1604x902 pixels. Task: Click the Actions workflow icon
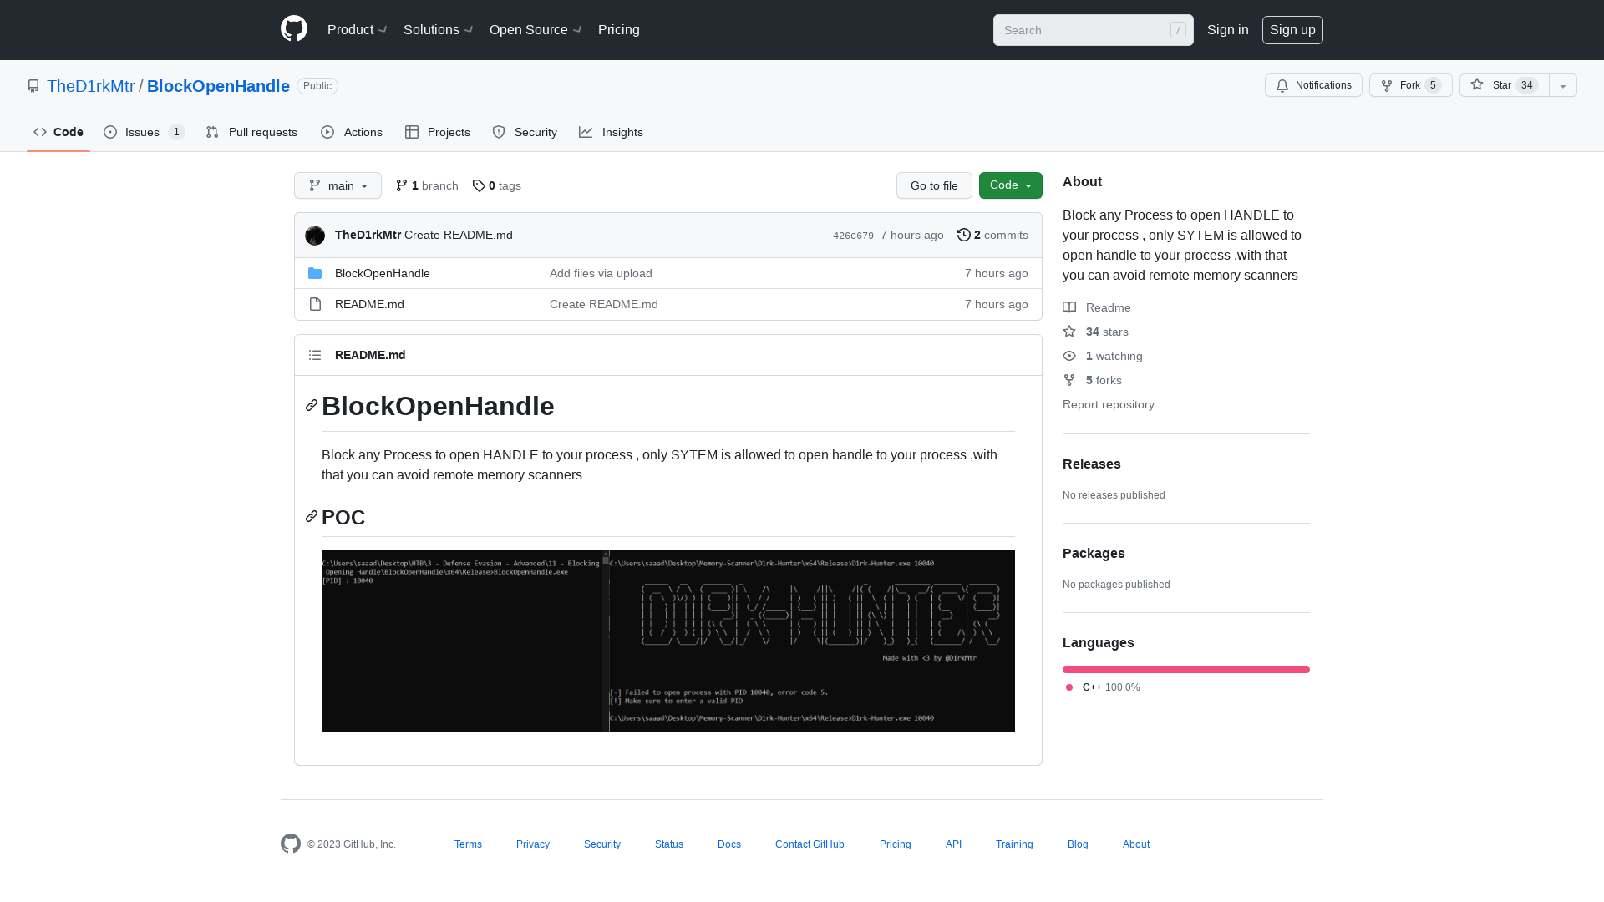[x=327, y=132]
